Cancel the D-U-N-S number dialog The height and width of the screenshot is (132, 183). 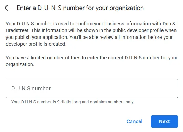point(134,121)
